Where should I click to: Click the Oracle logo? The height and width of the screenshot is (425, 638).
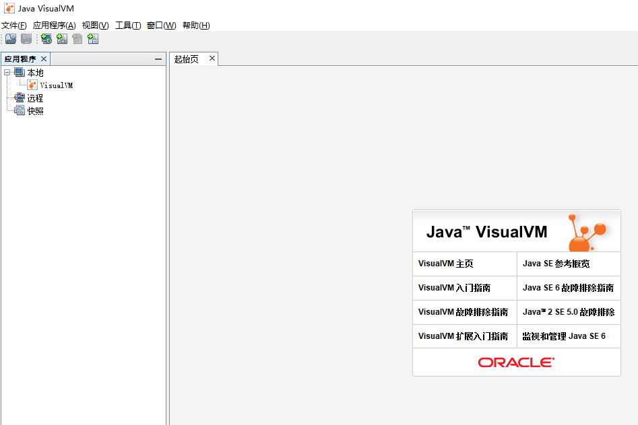(x=516, y=362)
